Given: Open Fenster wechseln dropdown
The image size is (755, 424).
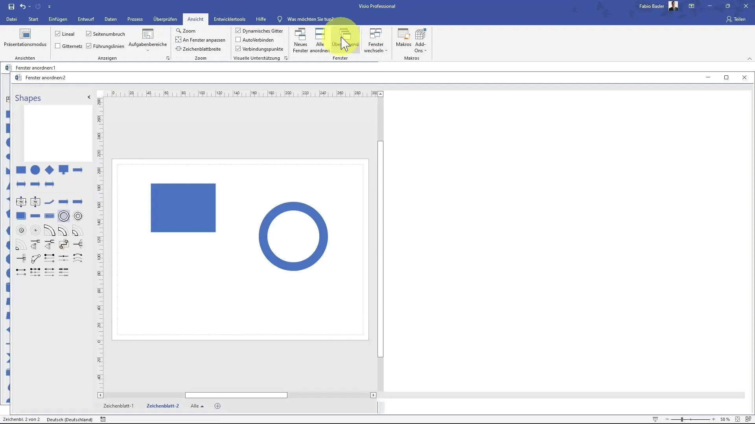Looking at the screenshot, I should pyautogui.click(x=376, y=40).
